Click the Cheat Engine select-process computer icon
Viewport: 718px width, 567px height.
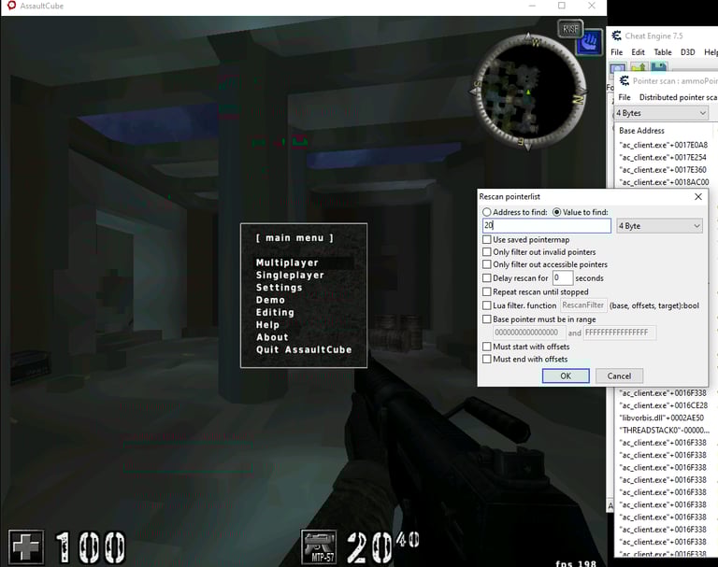coord(619,68)
